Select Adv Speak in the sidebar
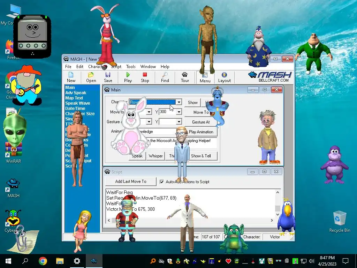Screen dimensions: 357x268 (x=76, y=93)
